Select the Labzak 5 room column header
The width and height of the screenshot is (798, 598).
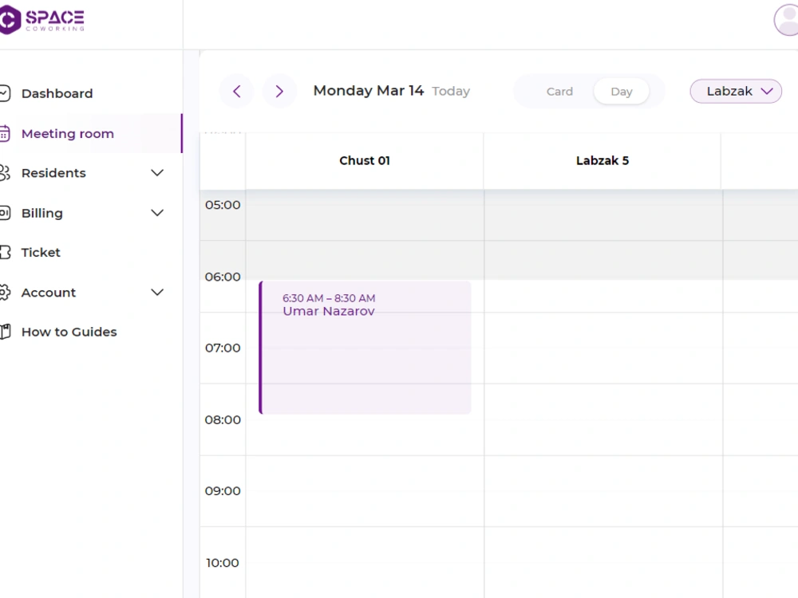point(602,161)
